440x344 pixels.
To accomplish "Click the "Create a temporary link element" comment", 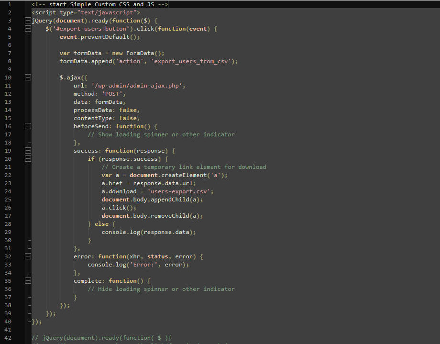I will [184, 167].
